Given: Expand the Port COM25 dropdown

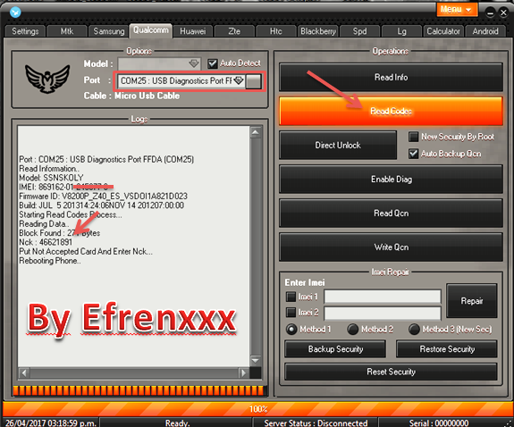Looking at the screenshot, I should tap(239, 80).
